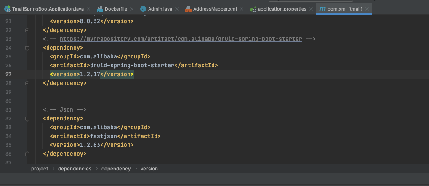Collapse fold marker on line 22
Screen dimensions: 429x186
click(x=27, y=30)
